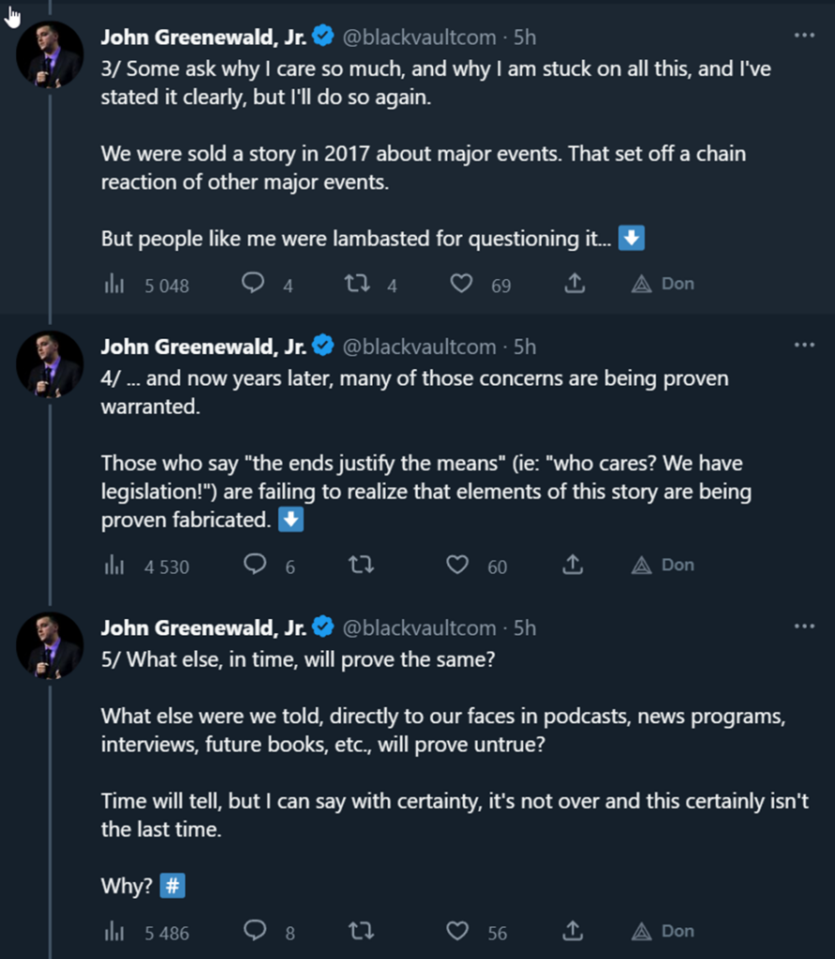Viewport: 835px width, 959px height.
Task: Open profile avatar on the 5/ tweet
Action: 50,645
